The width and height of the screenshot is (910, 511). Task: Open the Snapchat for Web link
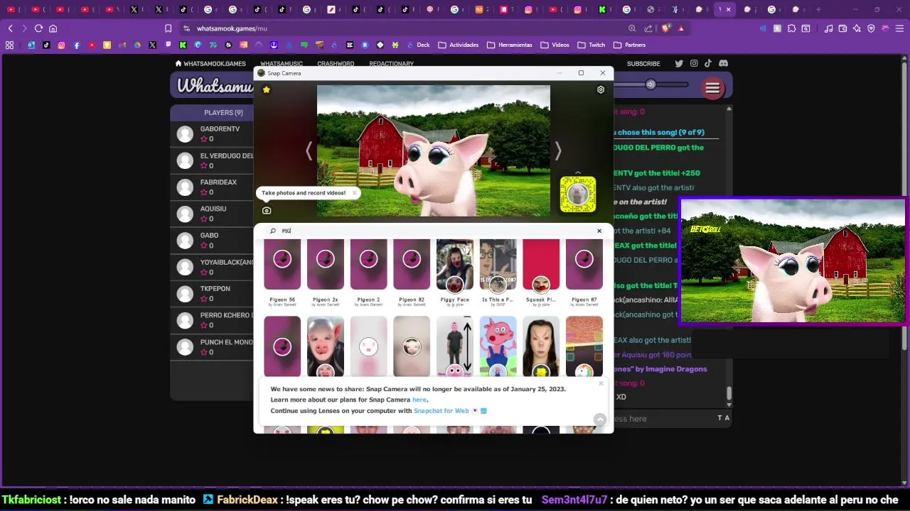click(x=441, y=411)
